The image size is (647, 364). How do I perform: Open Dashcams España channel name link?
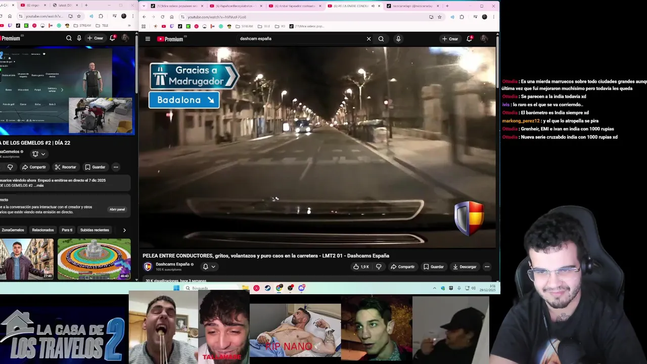point(172,264)
